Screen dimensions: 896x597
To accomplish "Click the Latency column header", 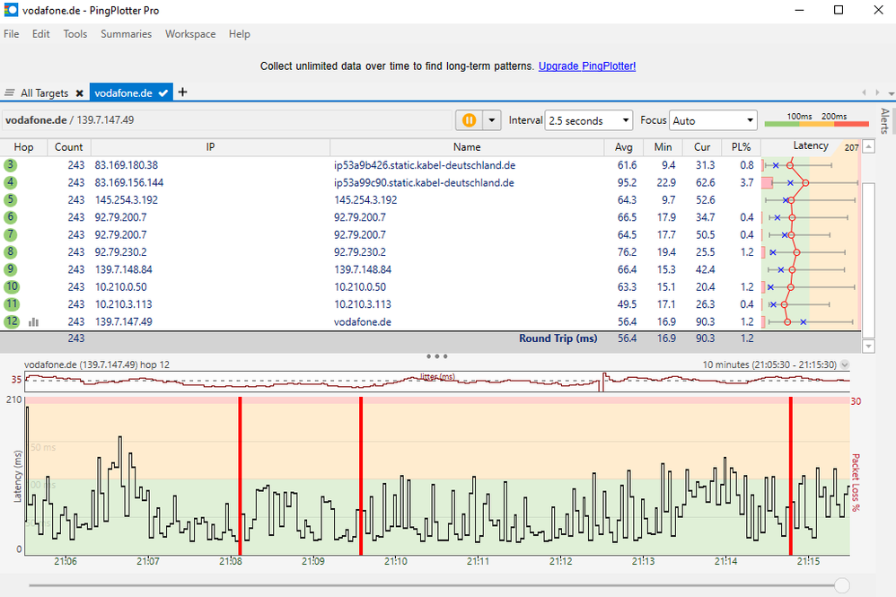I will pyautogui.click(x=811, y=146).
